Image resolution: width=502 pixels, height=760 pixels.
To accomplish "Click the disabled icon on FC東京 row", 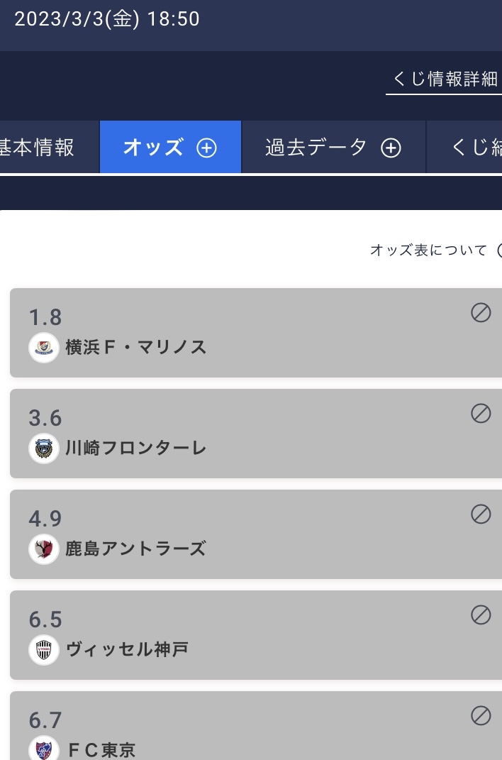I will (481, 716).
